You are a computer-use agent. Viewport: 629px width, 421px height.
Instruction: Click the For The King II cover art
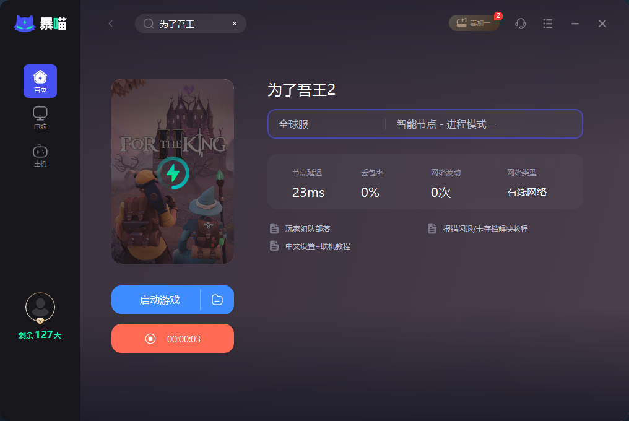coord(173,171)
